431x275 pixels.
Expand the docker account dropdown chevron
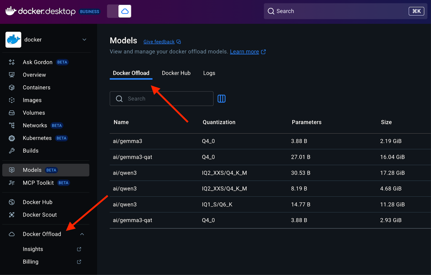pos(84,40)
